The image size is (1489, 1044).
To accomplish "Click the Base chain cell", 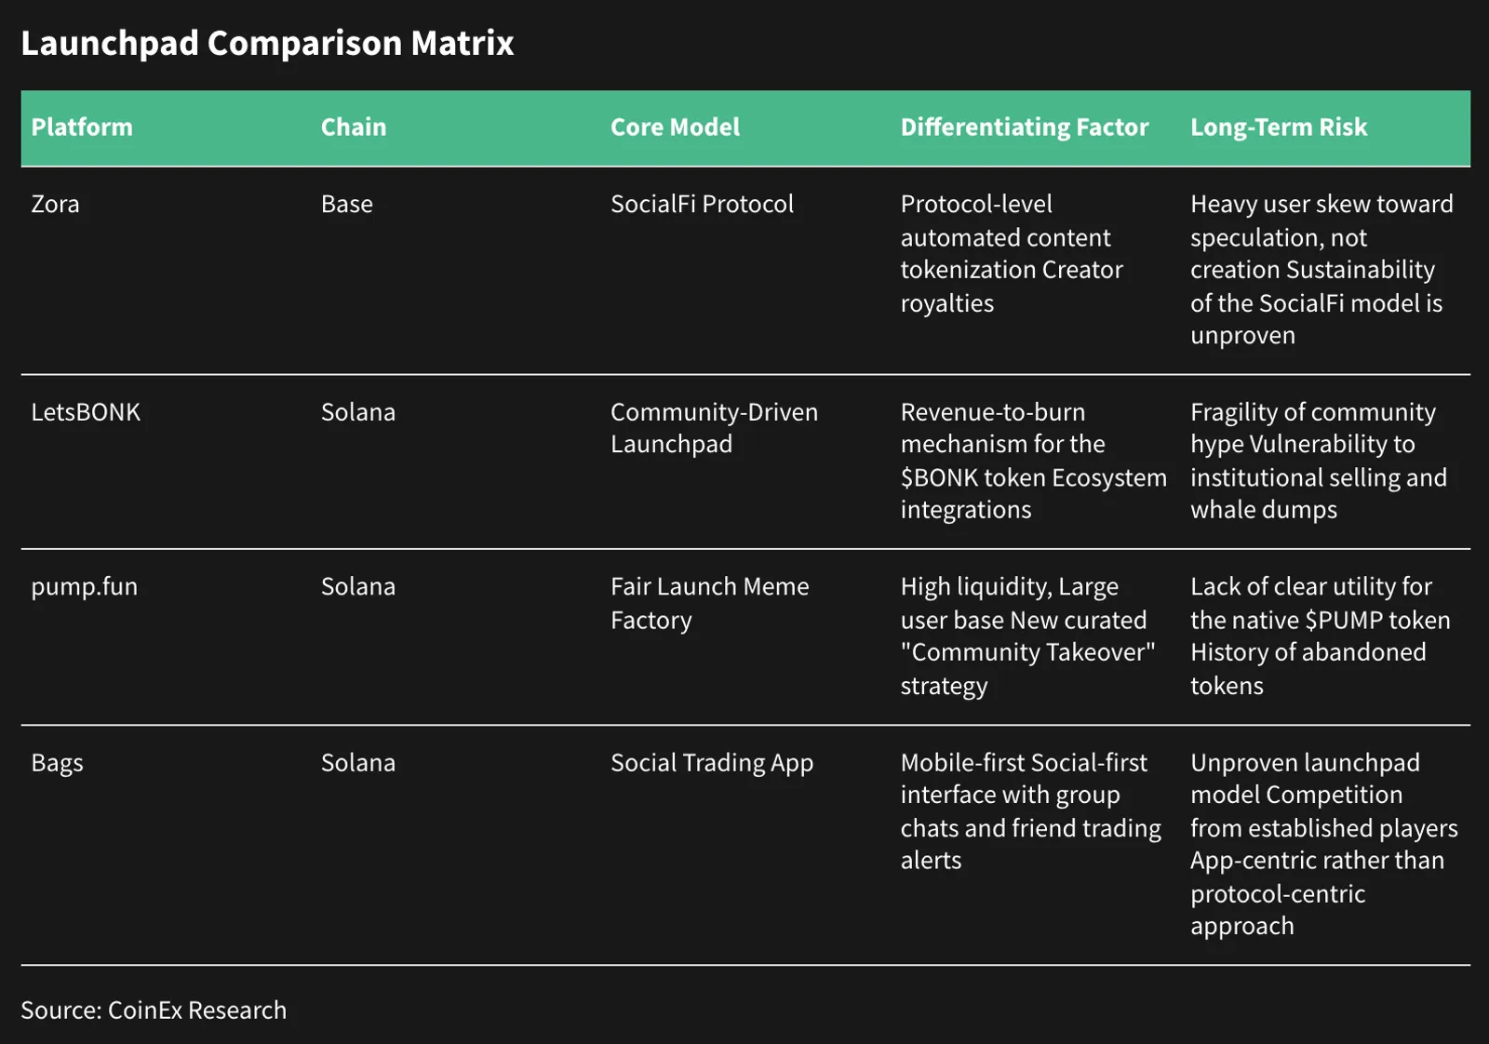I will 346,204.
